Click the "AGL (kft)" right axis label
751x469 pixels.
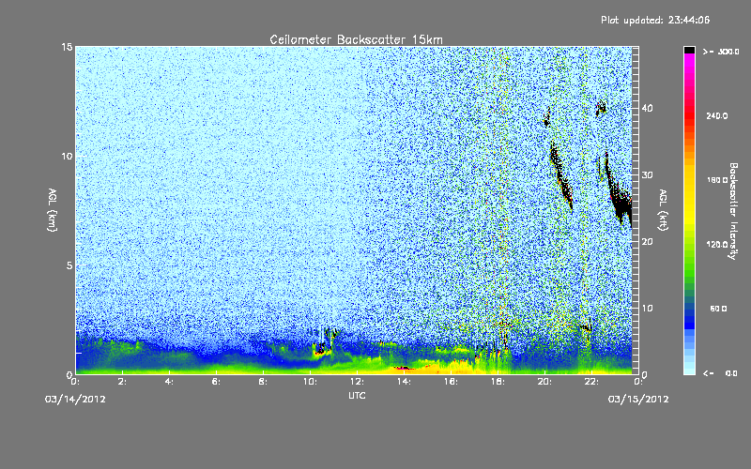click(664, 209)
